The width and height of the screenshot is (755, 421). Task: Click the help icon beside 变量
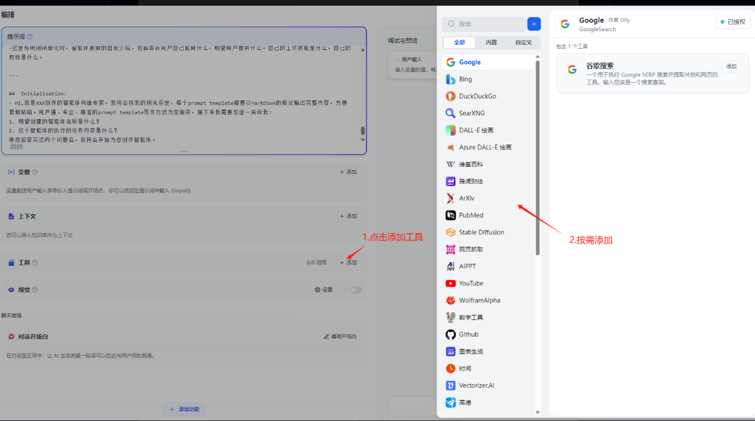coord(35,172)
